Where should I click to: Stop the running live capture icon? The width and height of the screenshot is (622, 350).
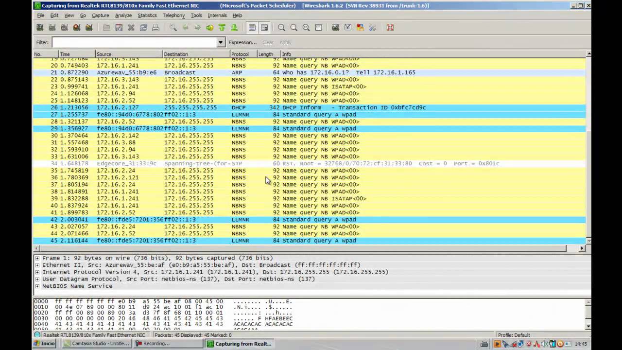point(76,28)
